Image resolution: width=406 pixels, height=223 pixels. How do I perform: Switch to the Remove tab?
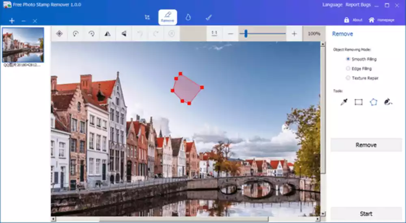click(168, 17)
